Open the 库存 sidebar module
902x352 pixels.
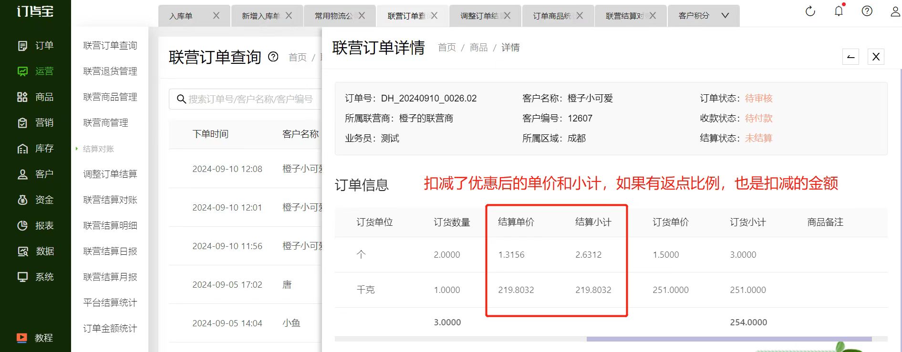click(35, 149)
